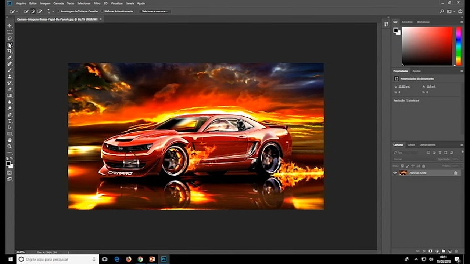Open the Normal blend mode dropdown
The width and height of the screenshot is (470, 264).
(413, 159)
